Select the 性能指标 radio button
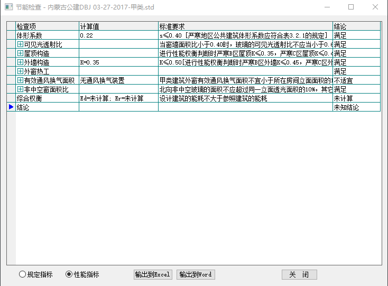This screenshot has width=388, height=286. pos(69,274)
